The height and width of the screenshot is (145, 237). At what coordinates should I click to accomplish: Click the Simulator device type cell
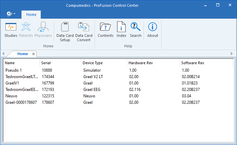pyautogui.click(x=92, y=70)
